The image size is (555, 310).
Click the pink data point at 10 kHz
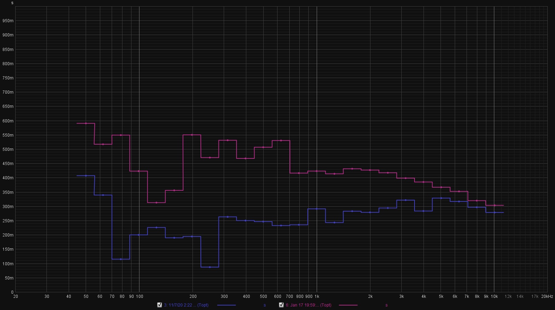click(495, 205)
